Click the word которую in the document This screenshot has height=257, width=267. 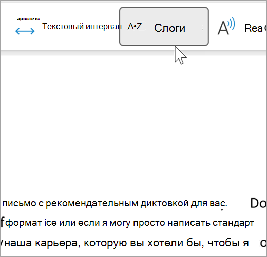[106, 243]
